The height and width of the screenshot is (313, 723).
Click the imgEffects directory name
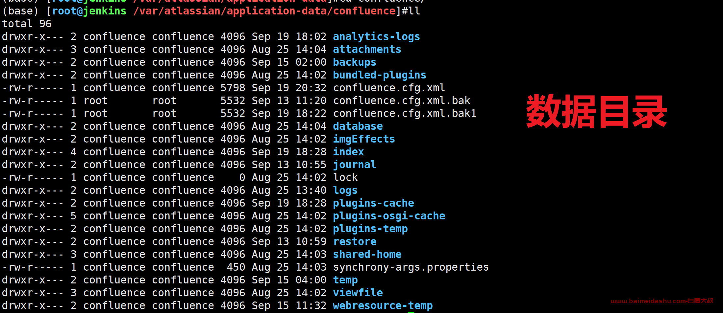coord(364,139)
